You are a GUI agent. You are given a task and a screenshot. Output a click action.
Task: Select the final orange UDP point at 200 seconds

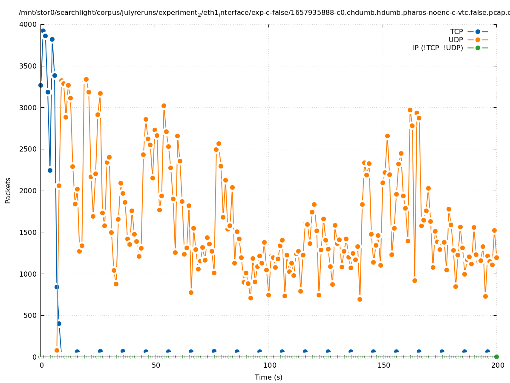(496, 257)
